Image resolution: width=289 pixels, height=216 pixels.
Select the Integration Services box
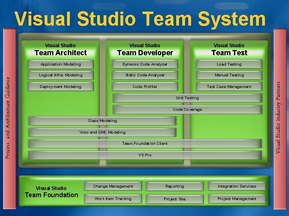tap(237, 186)
